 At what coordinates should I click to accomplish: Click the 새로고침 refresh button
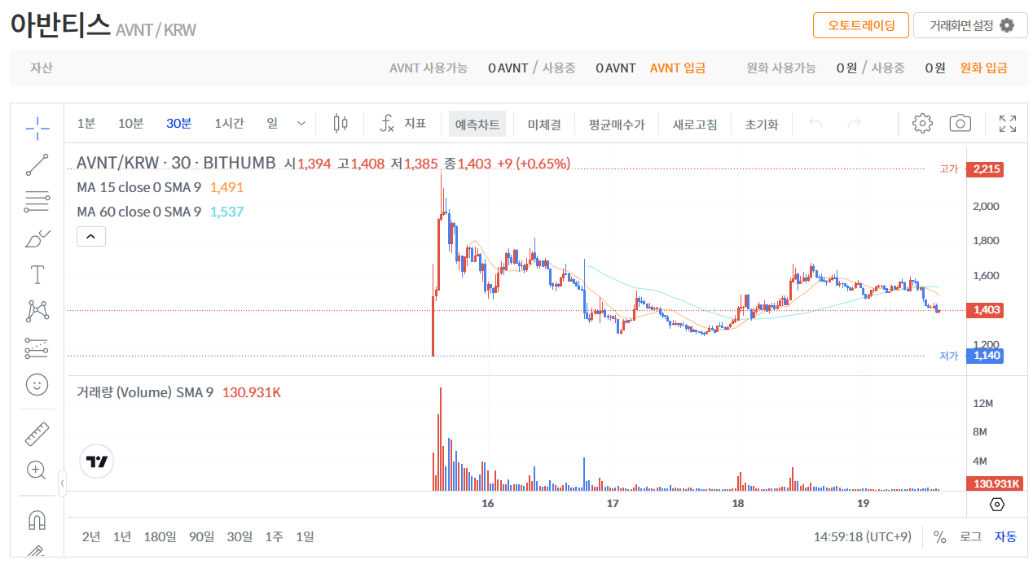(x=695, y=125)
